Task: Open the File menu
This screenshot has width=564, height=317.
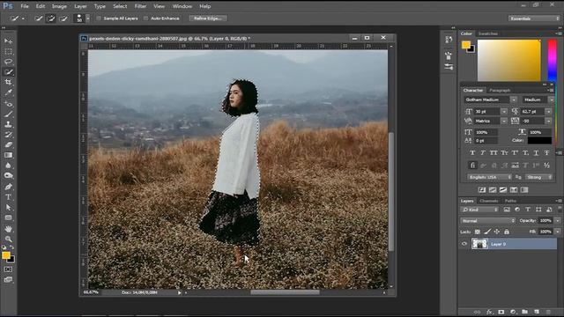Action: [x=25, y=6]
